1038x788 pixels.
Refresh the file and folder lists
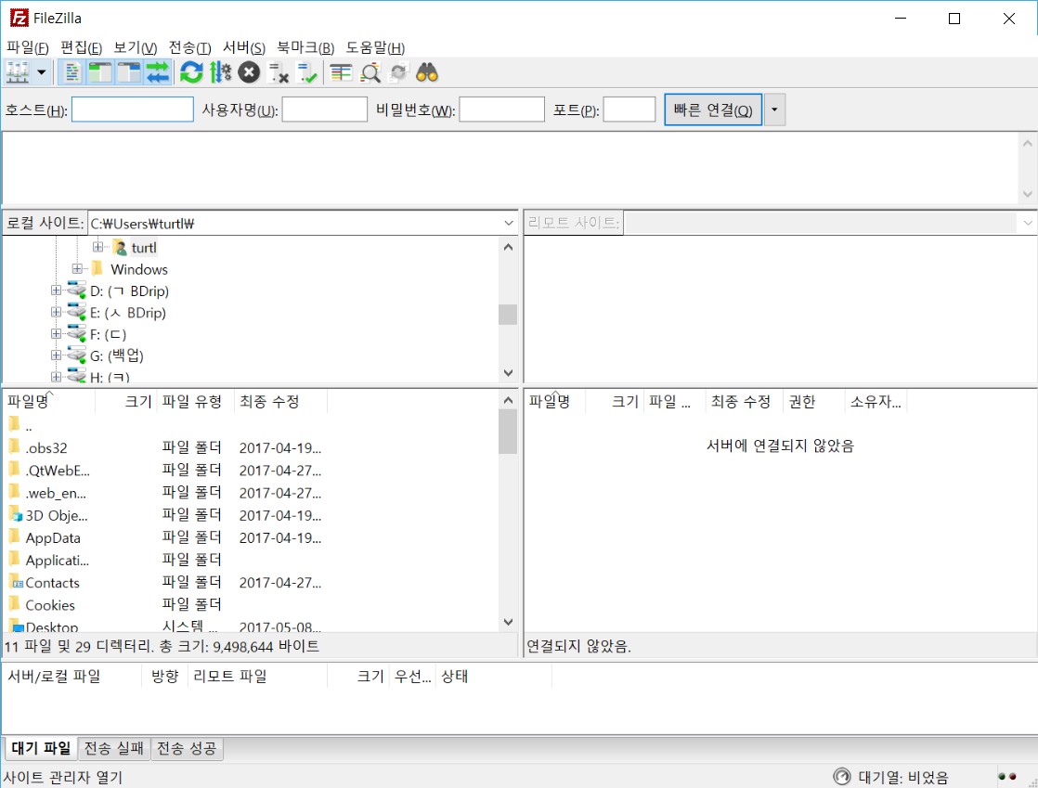pos(191,72)
